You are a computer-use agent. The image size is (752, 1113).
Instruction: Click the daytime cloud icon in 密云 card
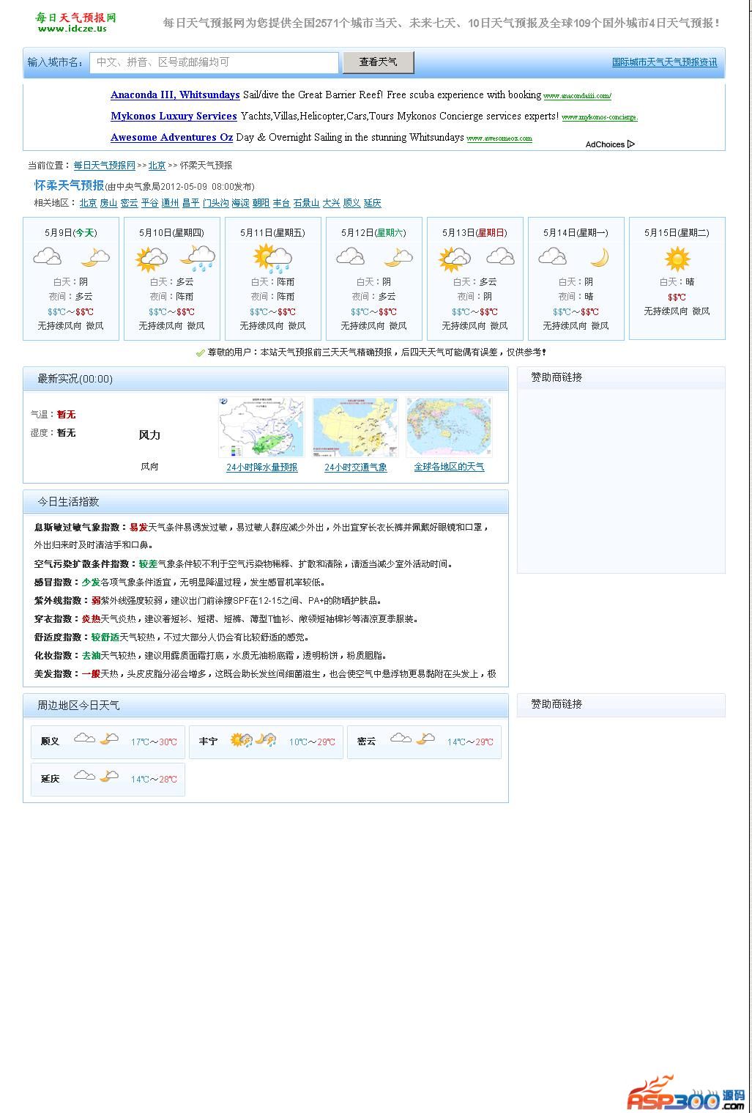pyautogui.click(x=401, y=739)
